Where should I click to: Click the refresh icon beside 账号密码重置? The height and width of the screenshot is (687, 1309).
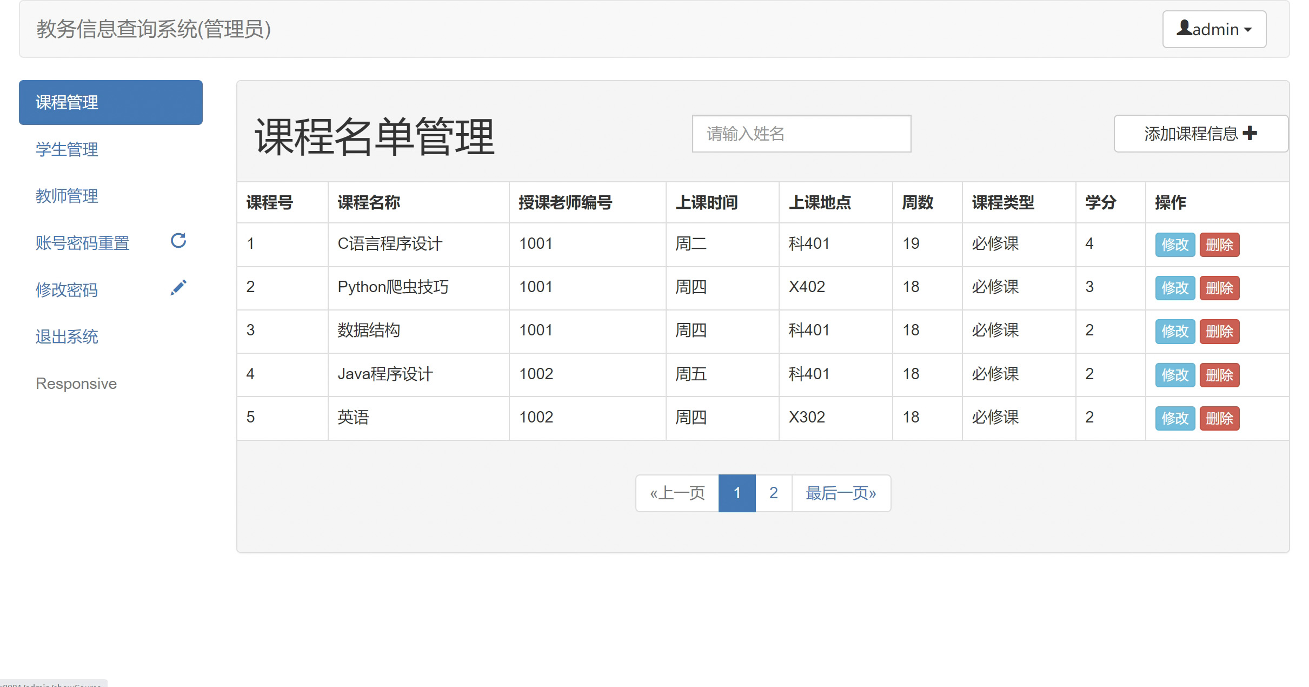[178, 241]
